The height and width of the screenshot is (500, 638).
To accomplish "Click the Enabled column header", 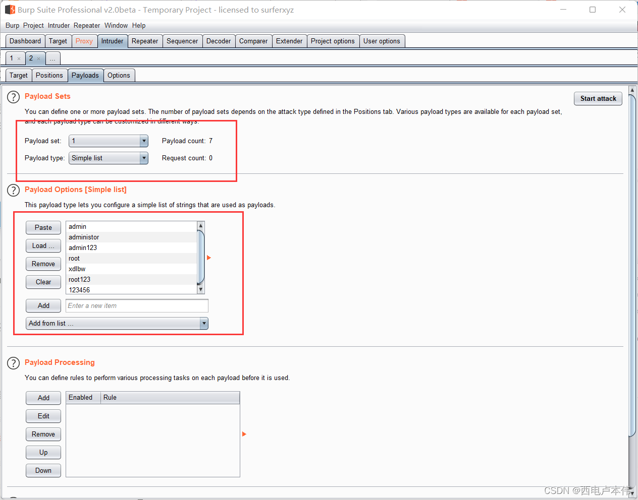I will pyautogui.click(x=83, y=398).
